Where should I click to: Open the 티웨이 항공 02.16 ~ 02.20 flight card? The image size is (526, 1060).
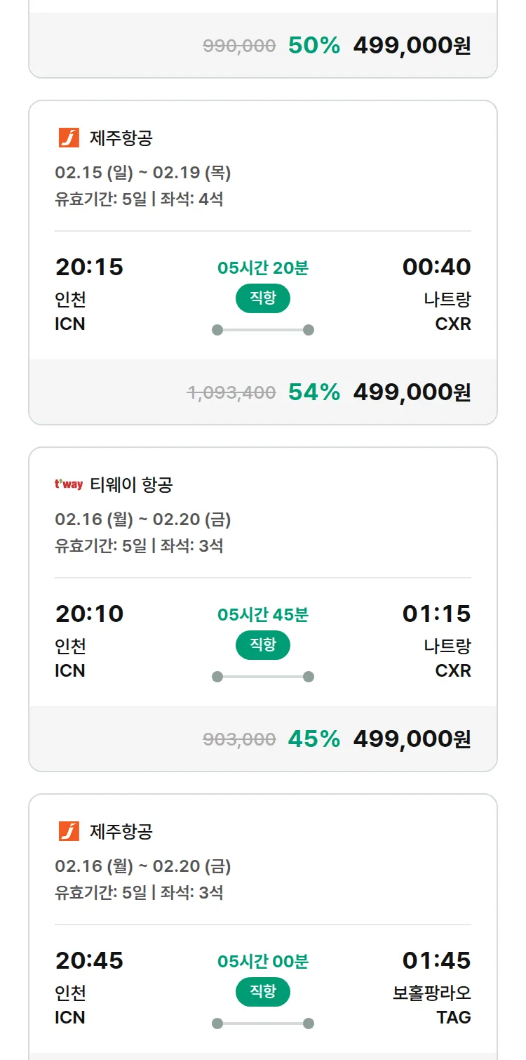coord(263,530)
